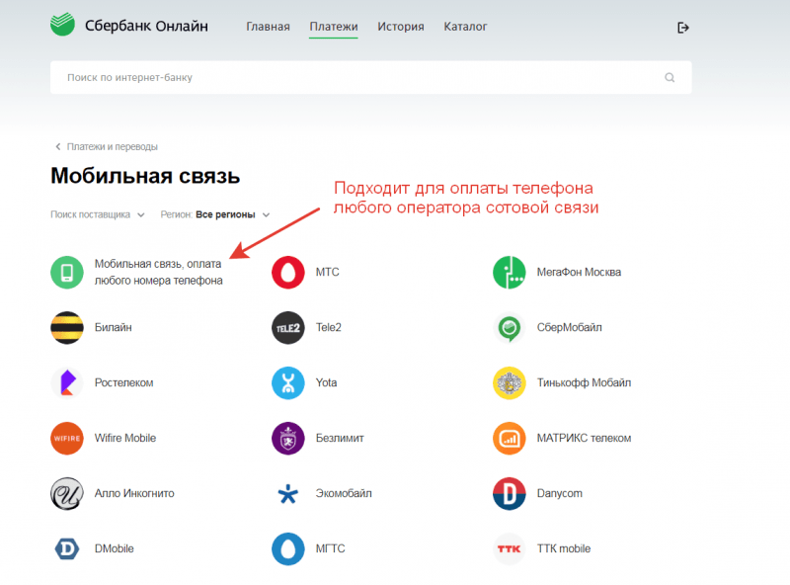The width and height of the screenshot is (790, 585).
Task: Click the Tele2 provider name
Action: click(329, 328)
